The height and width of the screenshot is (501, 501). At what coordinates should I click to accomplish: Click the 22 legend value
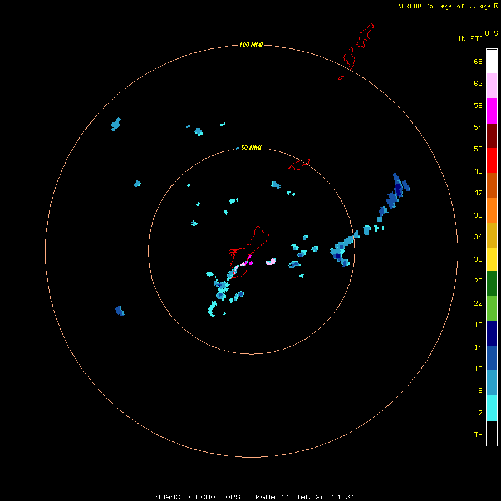click(x=478, y=303)
